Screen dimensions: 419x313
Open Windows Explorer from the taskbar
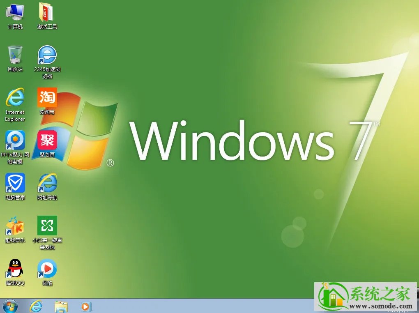62,306
